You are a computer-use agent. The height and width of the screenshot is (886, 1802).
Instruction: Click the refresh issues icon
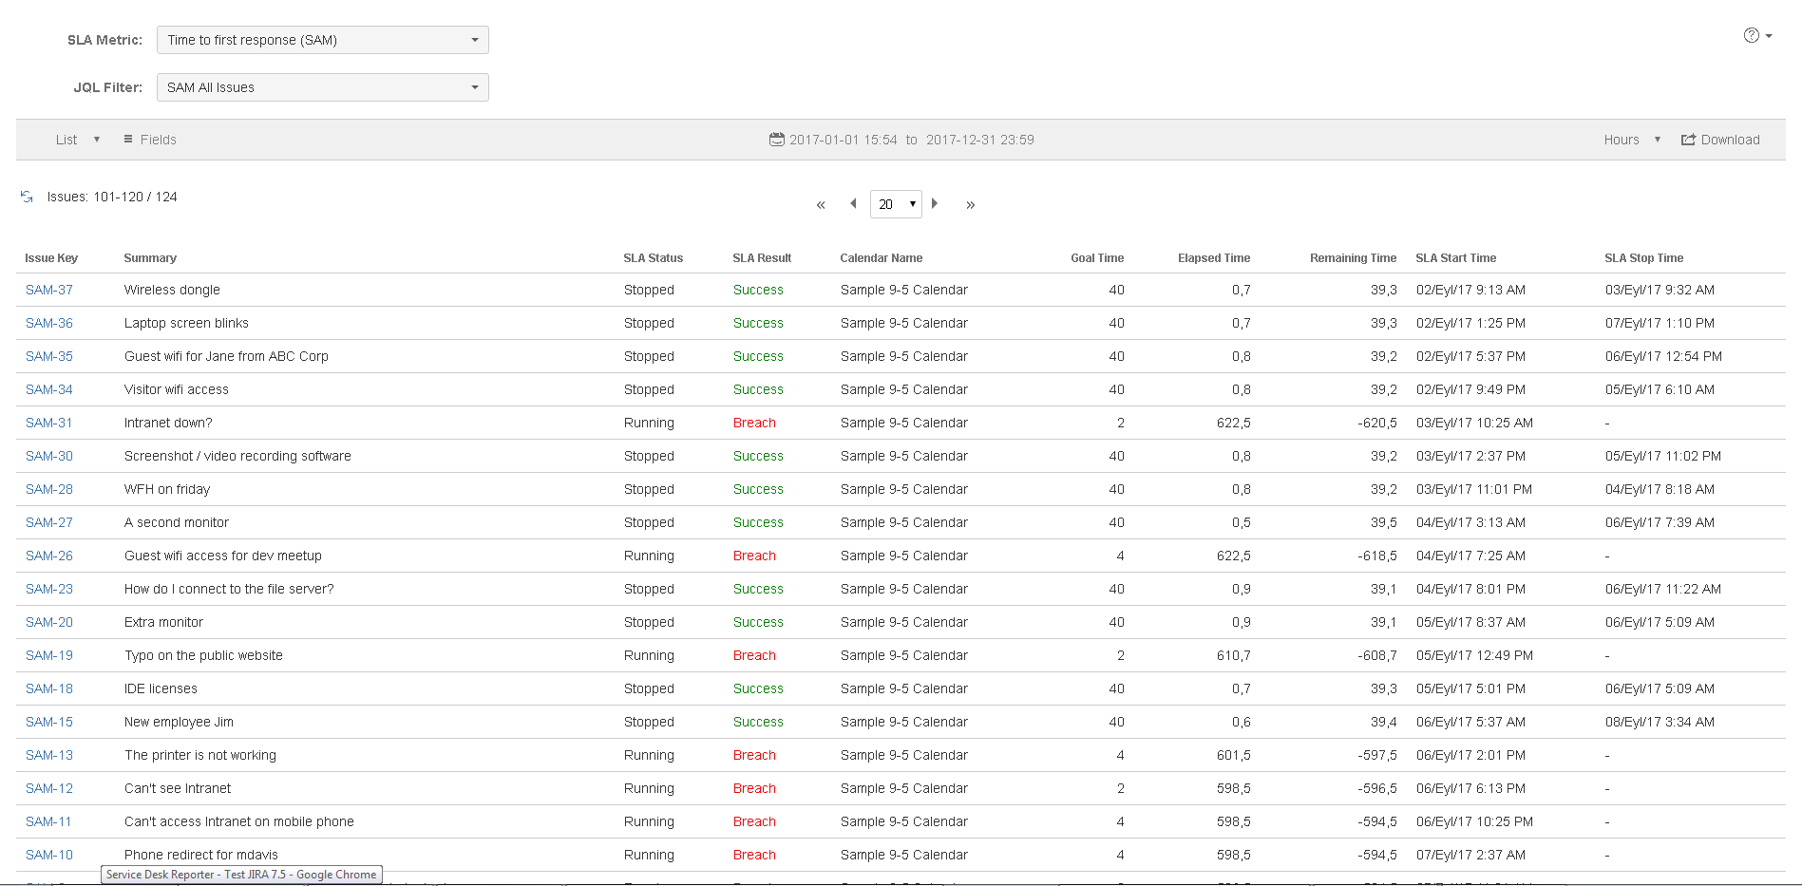pyautogui.click(x=27, y=197)
